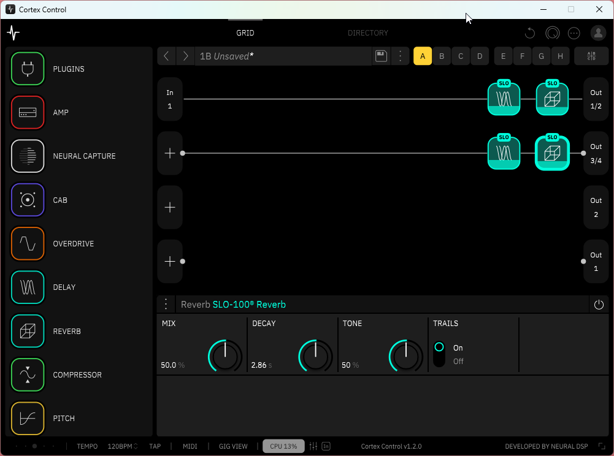Add input on the fourth row plus button
614x456 pixels.
[x=169, y=261]
